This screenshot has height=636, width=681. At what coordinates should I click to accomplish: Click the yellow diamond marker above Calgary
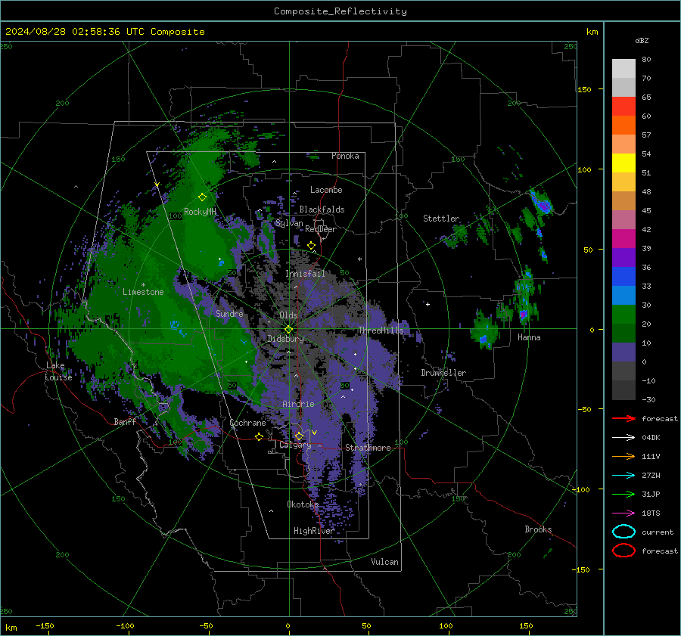299,436
